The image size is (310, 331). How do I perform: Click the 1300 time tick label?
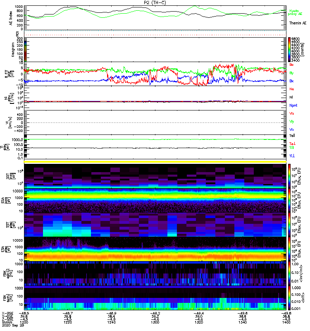[155, 322]
